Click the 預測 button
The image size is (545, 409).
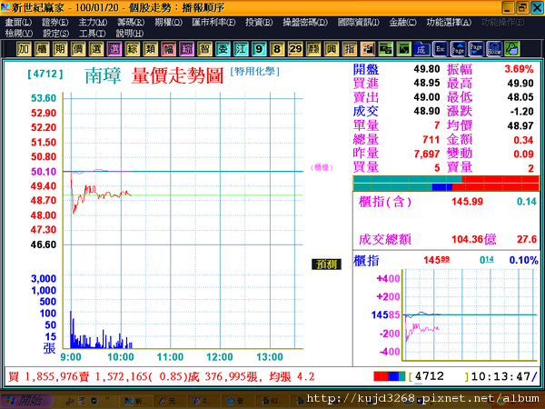[x=326, y=264]
